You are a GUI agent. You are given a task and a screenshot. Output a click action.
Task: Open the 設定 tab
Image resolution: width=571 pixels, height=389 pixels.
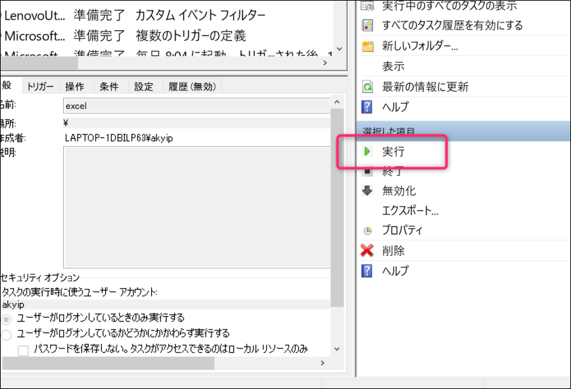point(144,85)
